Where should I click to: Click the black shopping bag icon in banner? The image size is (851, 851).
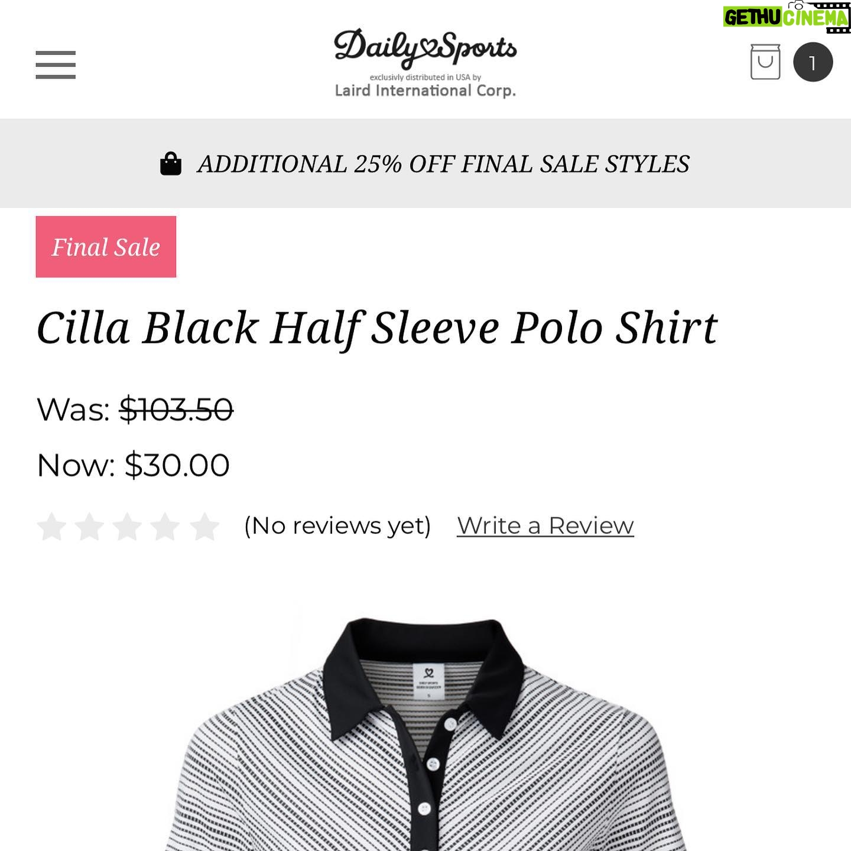[171, 164]
